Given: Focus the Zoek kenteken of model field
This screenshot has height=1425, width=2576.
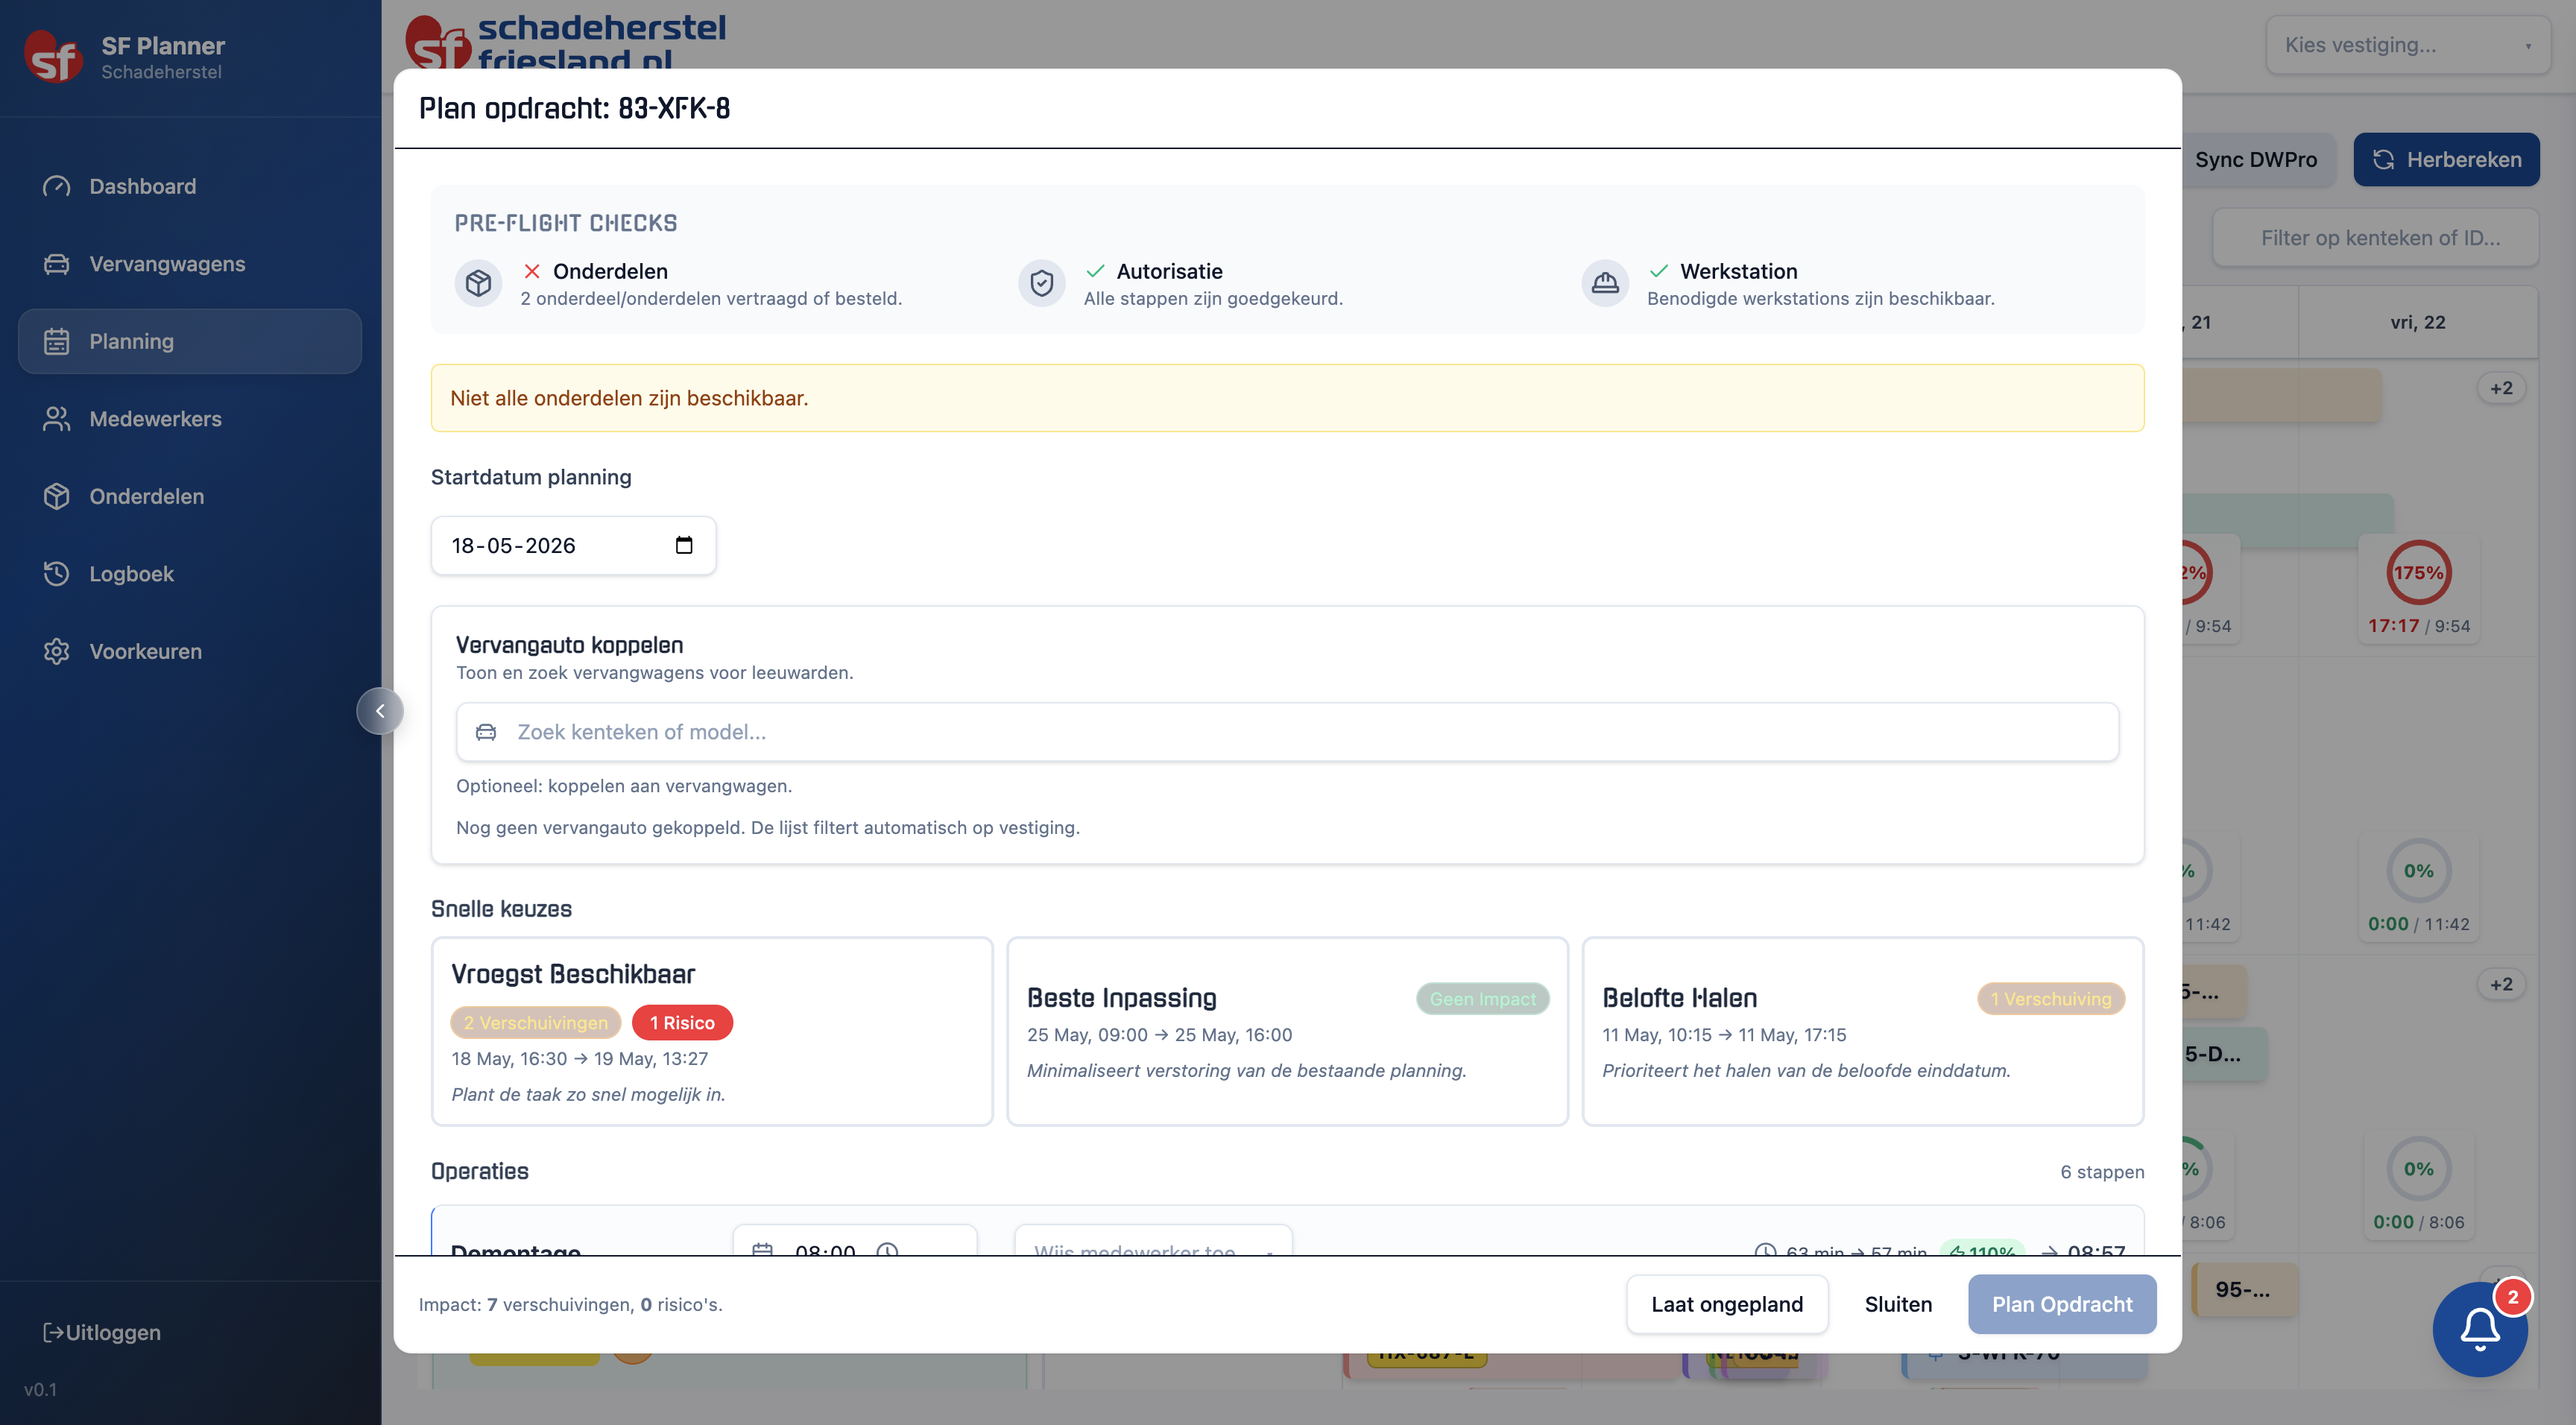Looking at the screenshot, I should [1287, 732].
